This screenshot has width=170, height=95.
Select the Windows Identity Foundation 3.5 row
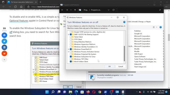point(86,47)
